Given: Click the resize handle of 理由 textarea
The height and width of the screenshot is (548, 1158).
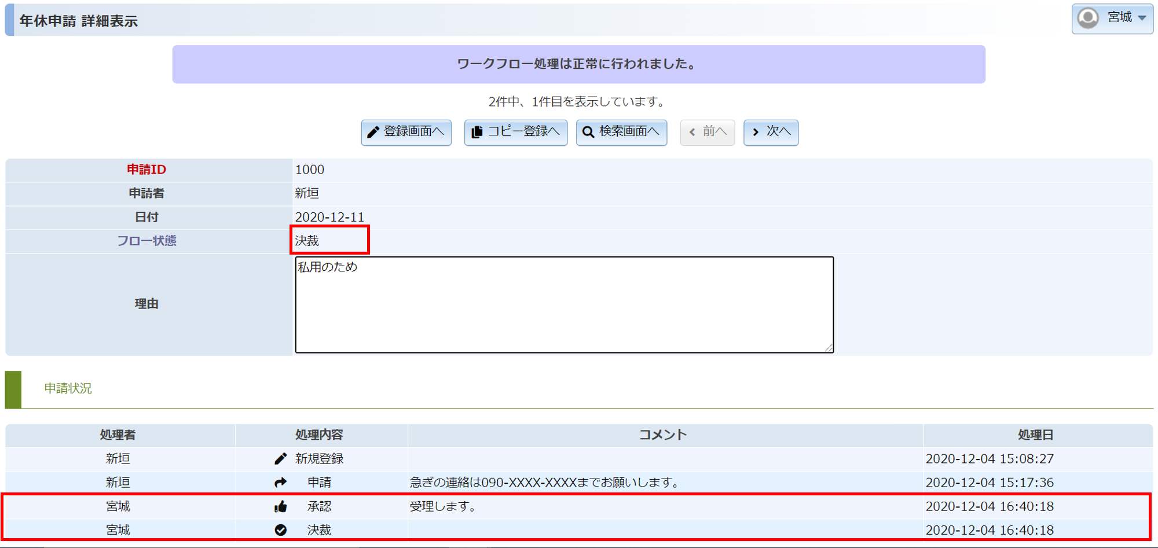Looking at the screenshot, I should 829,348.
